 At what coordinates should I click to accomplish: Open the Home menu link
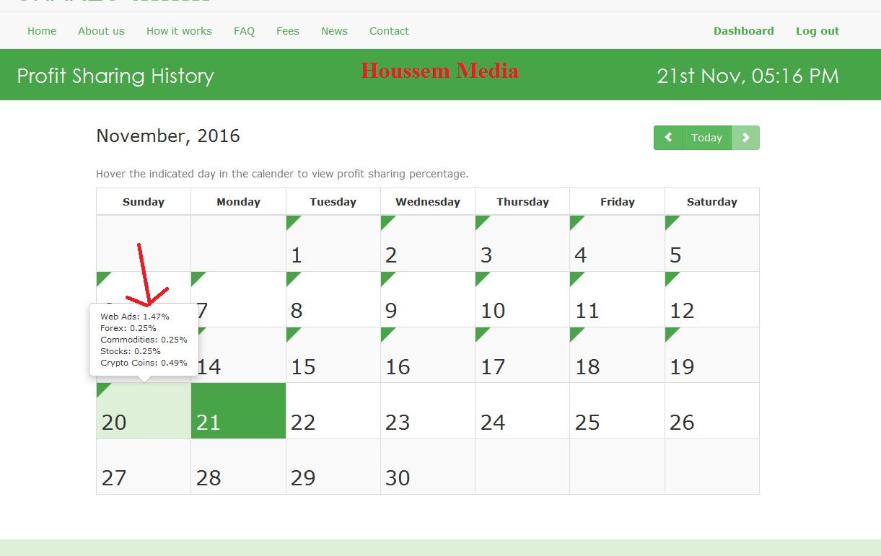(x=42, y=31)
